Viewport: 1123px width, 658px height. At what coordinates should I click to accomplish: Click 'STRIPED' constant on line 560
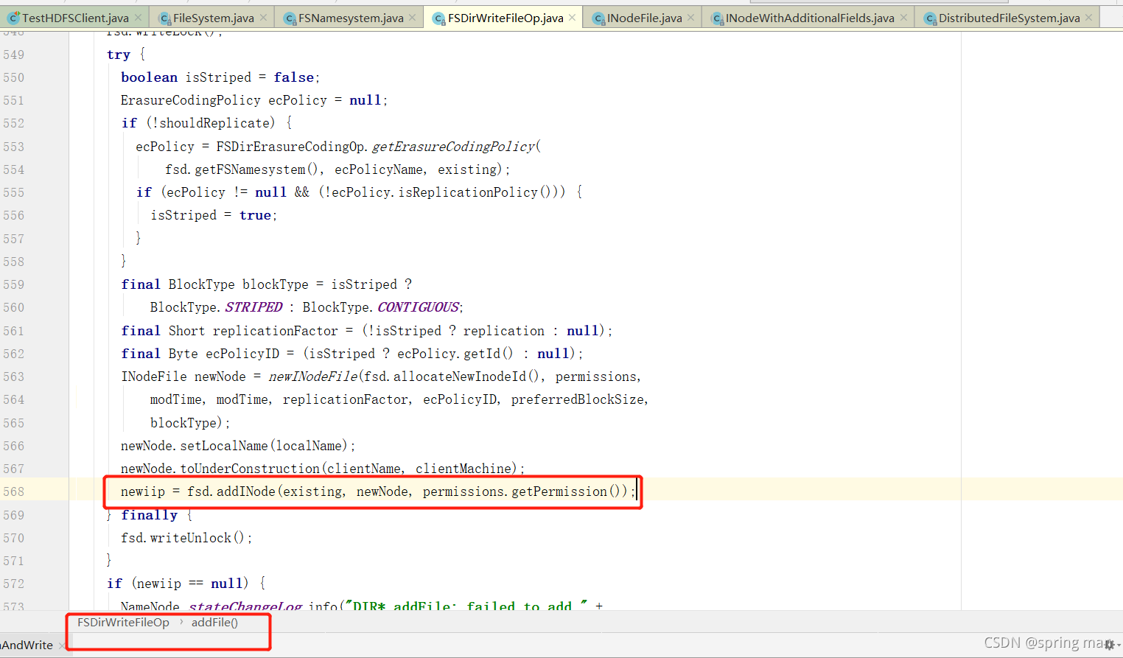click(253, 307)
